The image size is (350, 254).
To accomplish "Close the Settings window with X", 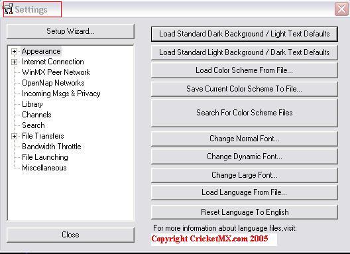I will coord(341,9).
